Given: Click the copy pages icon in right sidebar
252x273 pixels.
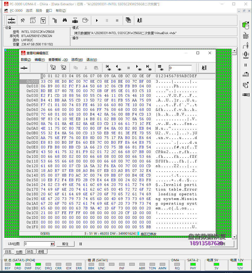Looking at the screenshot, I should (245, 85).
